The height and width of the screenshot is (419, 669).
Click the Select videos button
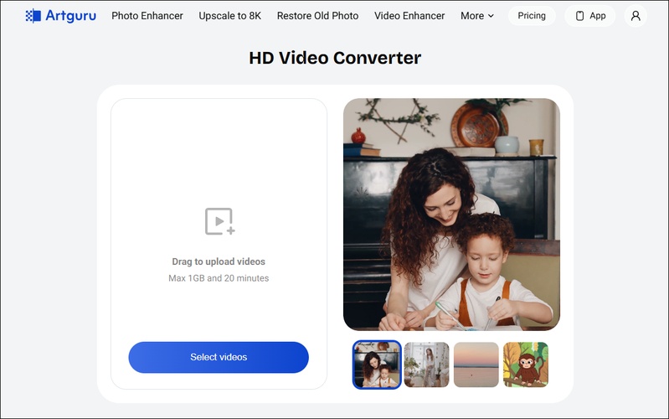click(x=219, y=357)
